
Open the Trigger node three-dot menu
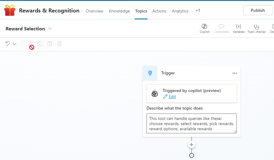[234, 73]
